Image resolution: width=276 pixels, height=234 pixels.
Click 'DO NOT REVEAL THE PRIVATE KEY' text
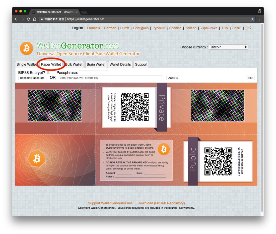click(x=126, y=162)
